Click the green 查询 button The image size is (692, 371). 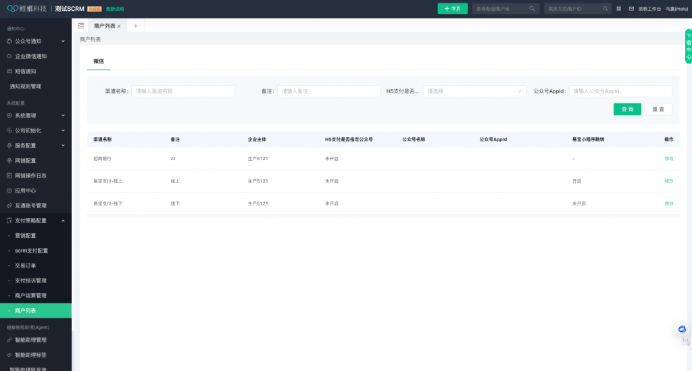coord(627,109)
